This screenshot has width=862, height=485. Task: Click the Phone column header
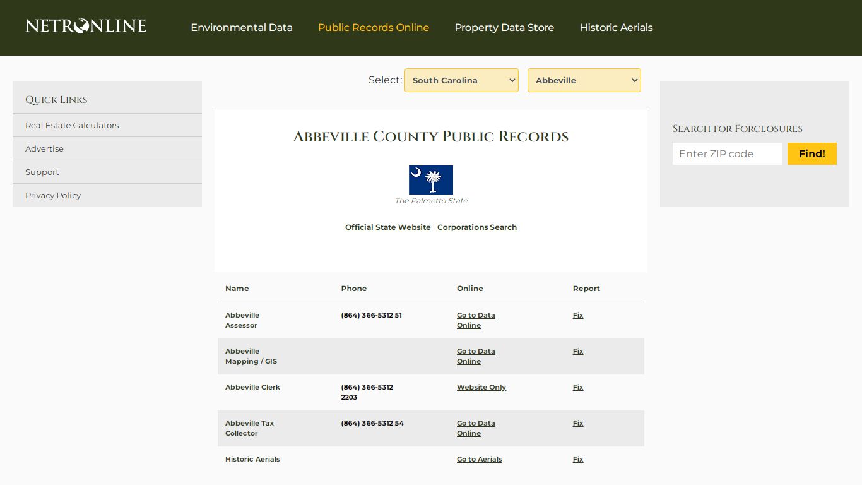tap(354, 289)
